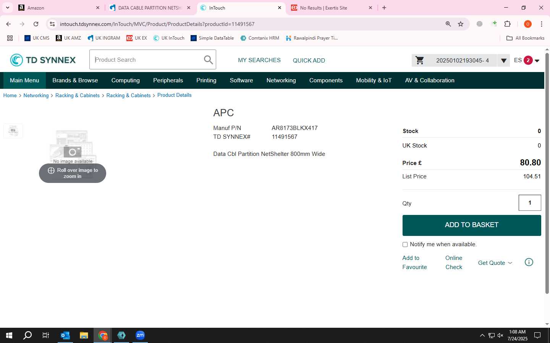
Task: Open the Main Menu item
Action: click(x=24, y=80)
